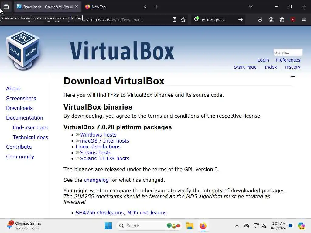This screenshot has height=233, width=311.
Task: Click cloud sync tray icon
Action: (x=247, y=226)
